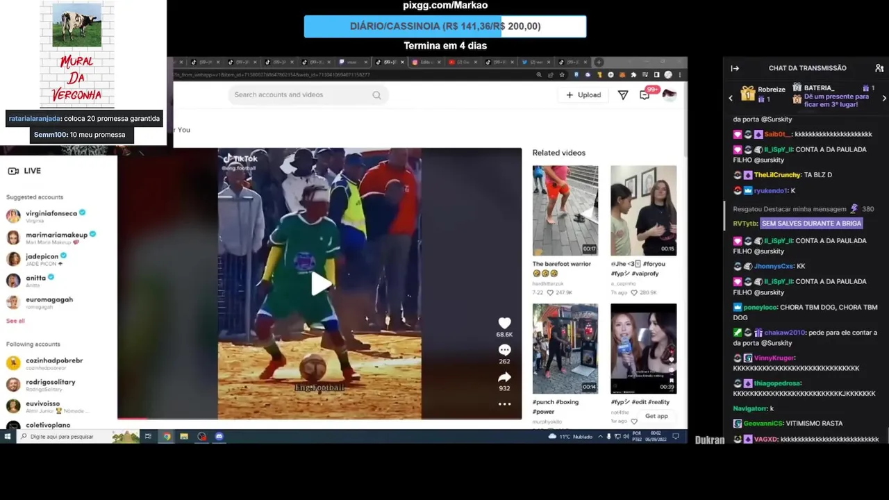
Task: Open chat community users icon
Action: point(879,68)
